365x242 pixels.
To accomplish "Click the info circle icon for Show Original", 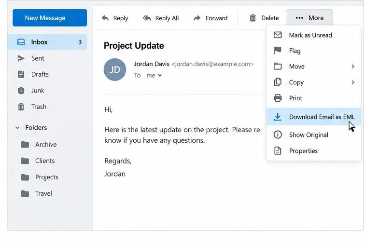I will (278, 134).
